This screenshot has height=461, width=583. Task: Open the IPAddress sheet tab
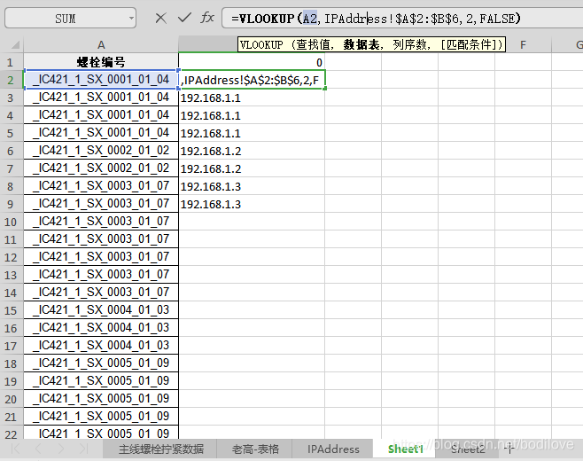(x=333, y=449)
